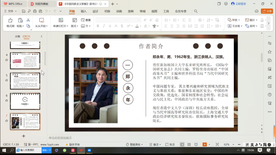The width and height of the screenshot is (276, 155).
Task: Click the Copy icon below scissors
Action: [x=28, y=26]
